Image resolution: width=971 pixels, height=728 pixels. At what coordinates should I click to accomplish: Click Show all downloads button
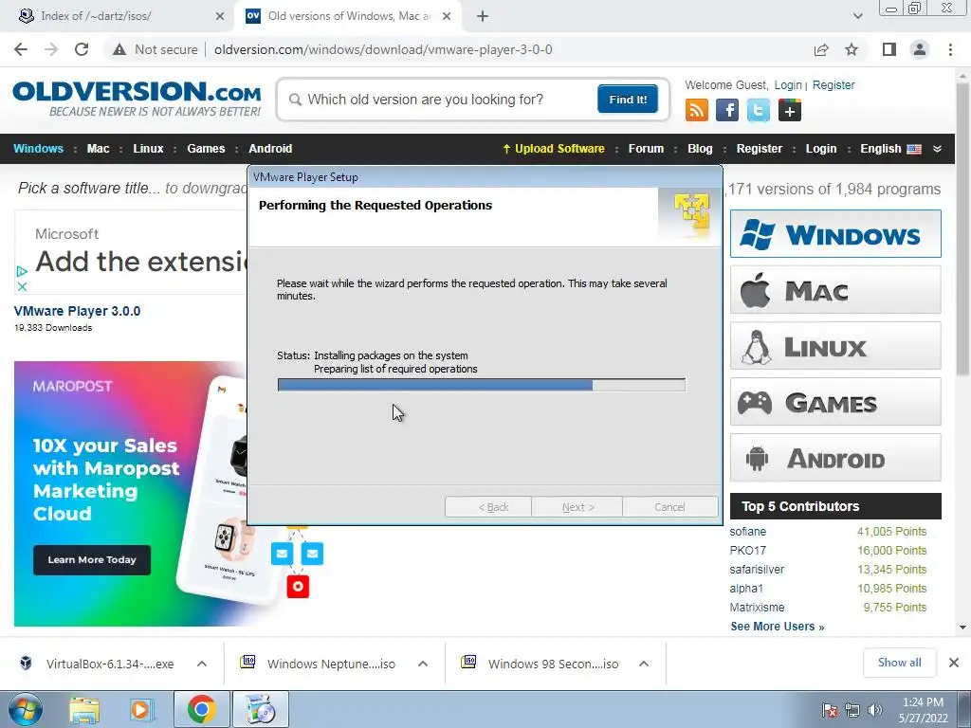(899, 663)
